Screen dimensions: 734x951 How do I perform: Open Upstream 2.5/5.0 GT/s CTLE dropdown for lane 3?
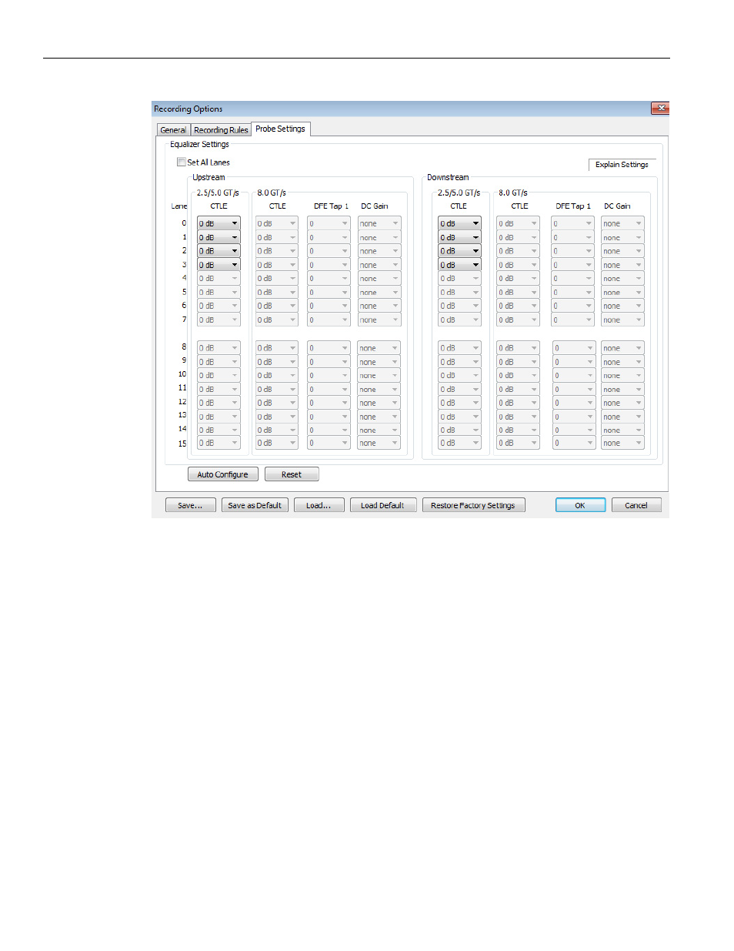(219, 265)
